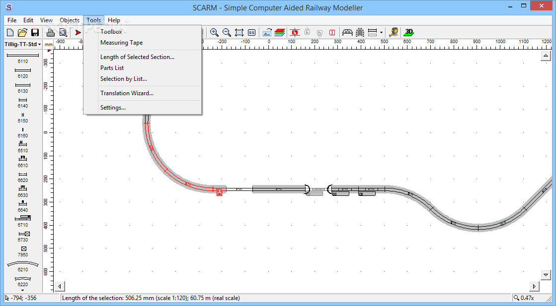Click the raise height up-arrow icon

point(308,31)
